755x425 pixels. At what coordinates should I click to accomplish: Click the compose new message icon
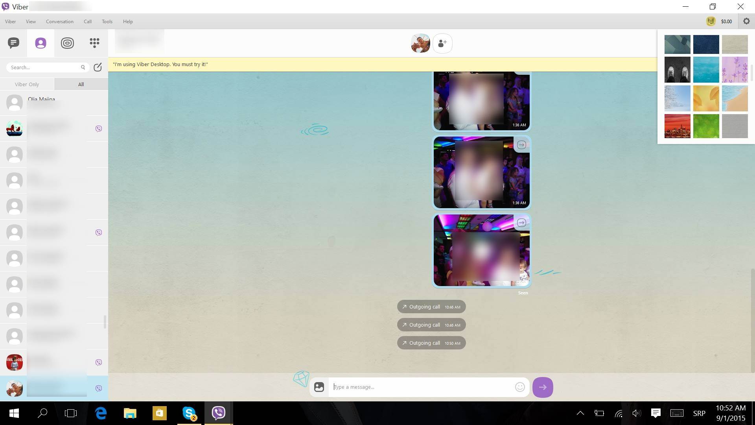pyautogui.click(x=98, y=67)
